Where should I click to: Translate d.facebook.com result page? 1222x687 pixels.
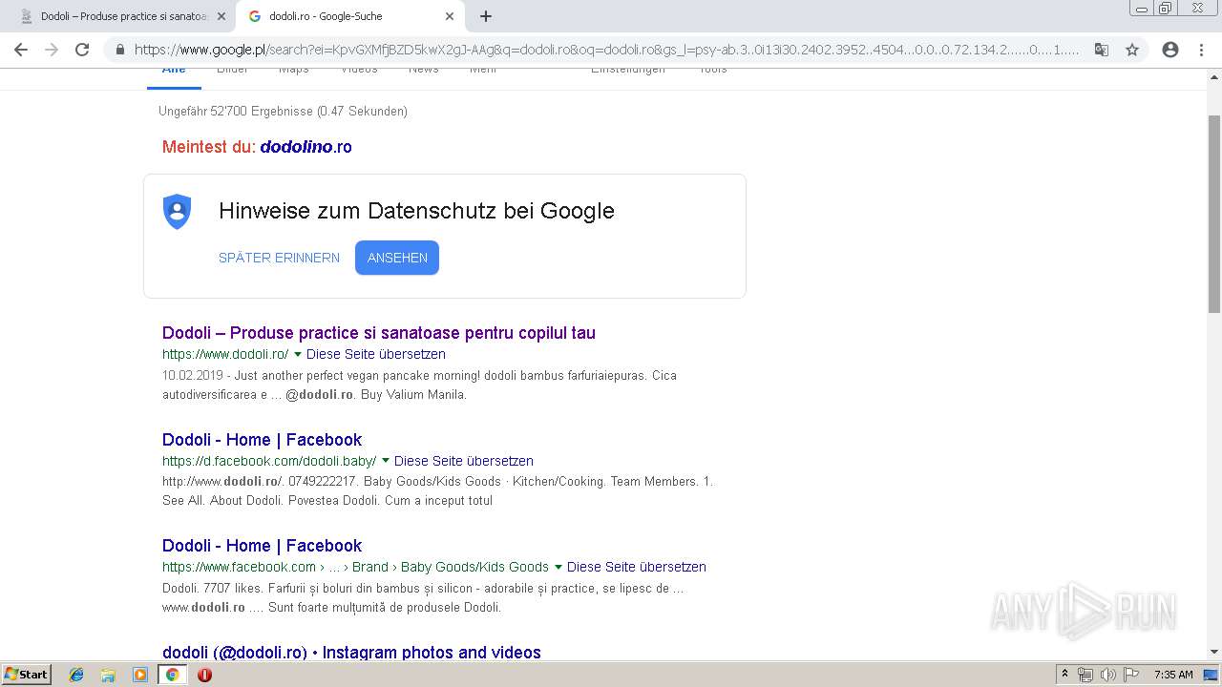click(x=464, y=461)
